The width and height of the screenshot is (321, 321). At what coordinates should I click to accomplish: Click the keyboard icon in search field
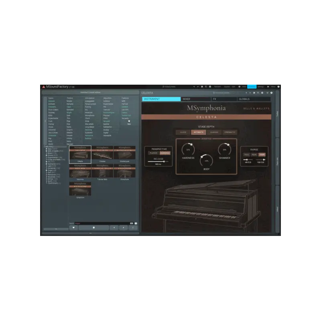pos(132,223)
